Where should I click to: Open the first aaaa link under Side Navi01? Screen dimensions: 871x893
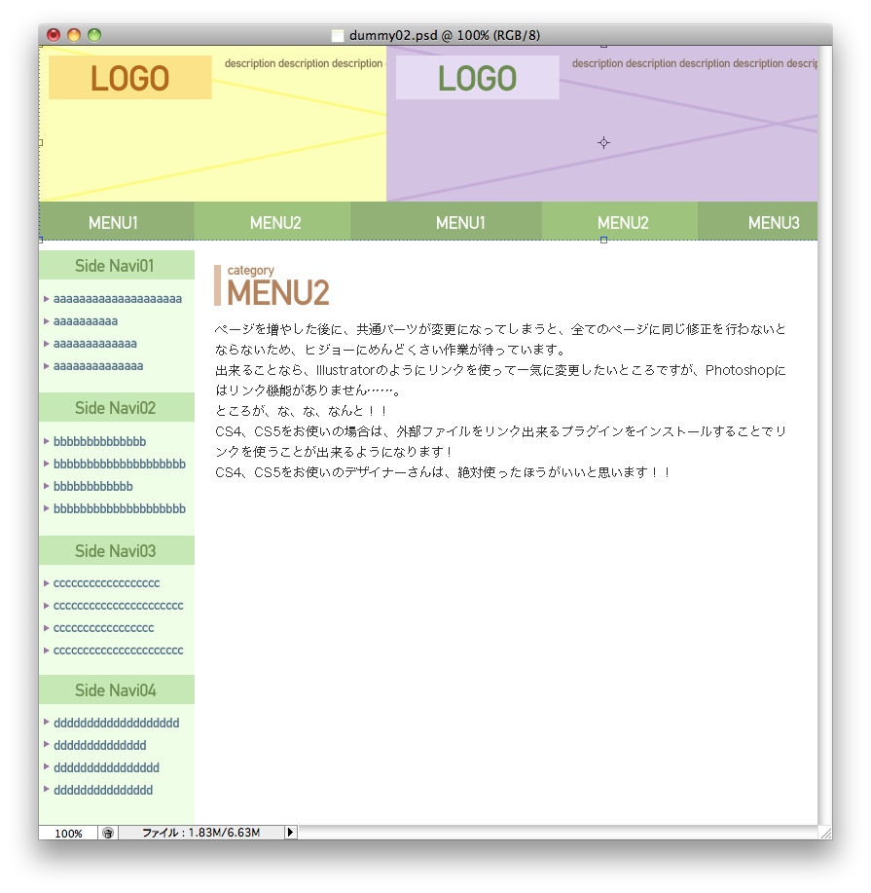[x=117, y=299]
